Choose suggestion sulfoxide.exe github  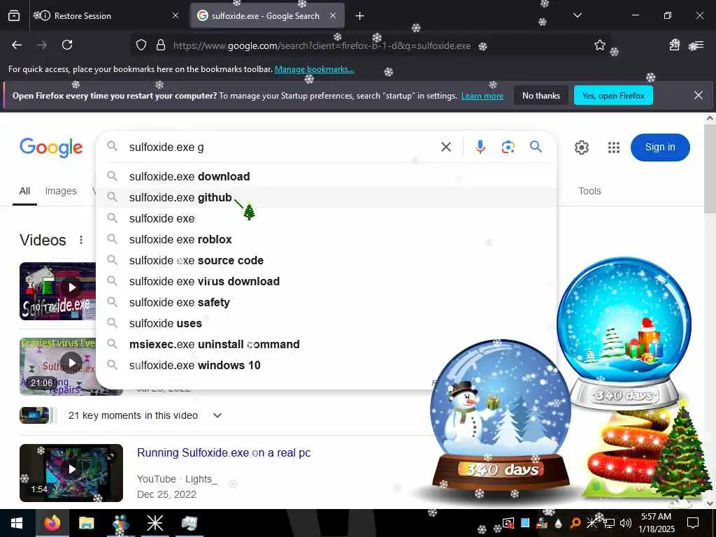[x=326, y=197]
